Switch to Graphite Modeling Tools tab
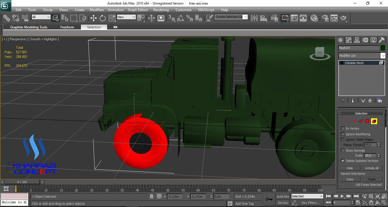This screenshot has height=207, width=388. click(x=29, y=27)
